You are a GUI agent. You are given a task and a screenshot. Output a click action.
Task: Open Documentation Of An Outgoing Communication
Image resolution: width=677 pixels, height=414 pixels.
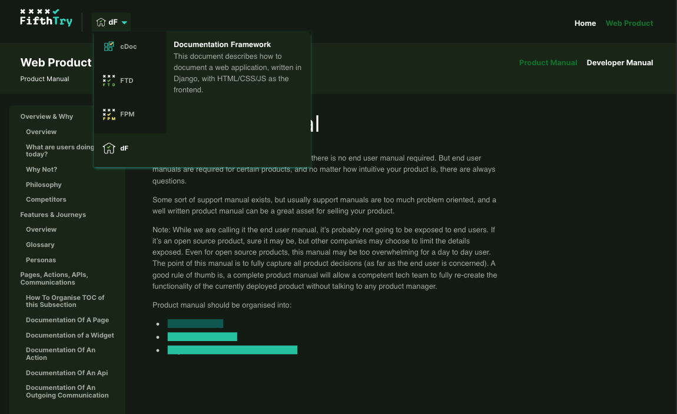pyautogui.click(x=67, y=391)
